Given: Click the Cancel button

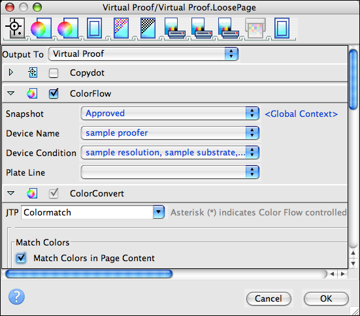Looking at the screenshot, I should 269,298.
